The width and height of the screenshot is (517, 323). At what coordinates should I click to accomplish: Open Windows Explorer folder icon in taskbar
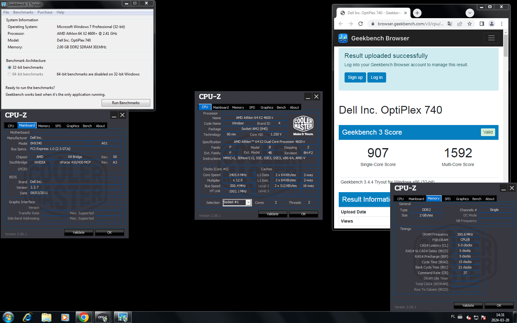point(46,317)
